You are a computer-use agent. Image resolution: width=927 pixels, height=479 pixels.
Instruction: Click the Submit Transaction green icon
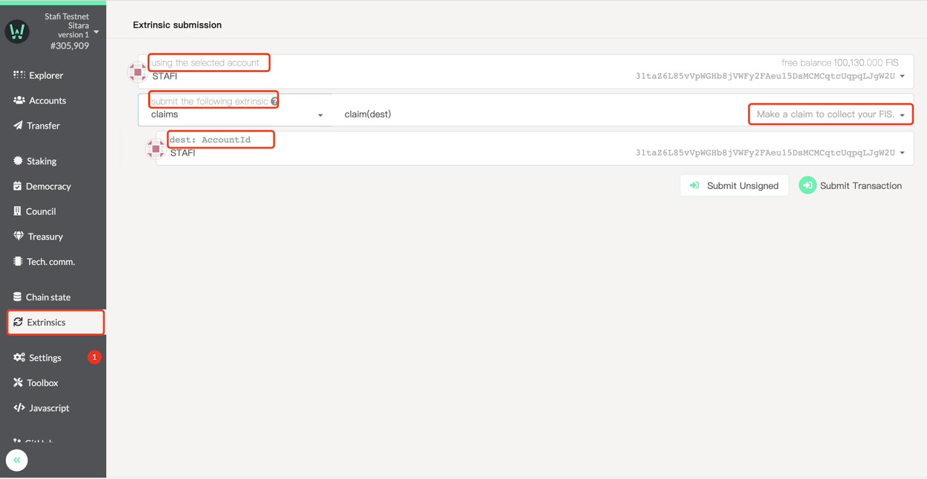[x=808, y=186]
